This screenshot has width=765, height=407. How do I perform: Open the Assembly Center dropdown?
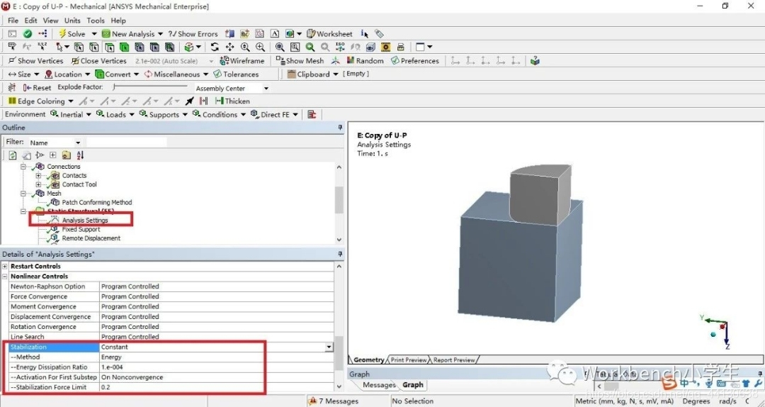click(266, 89)
